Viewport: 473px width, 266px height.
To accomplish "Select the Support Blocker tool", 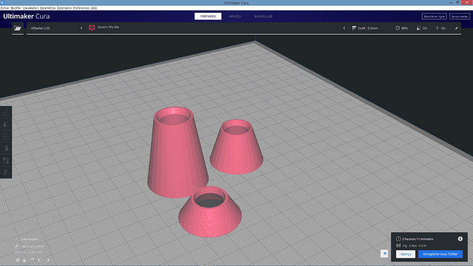I will (6, 173).
